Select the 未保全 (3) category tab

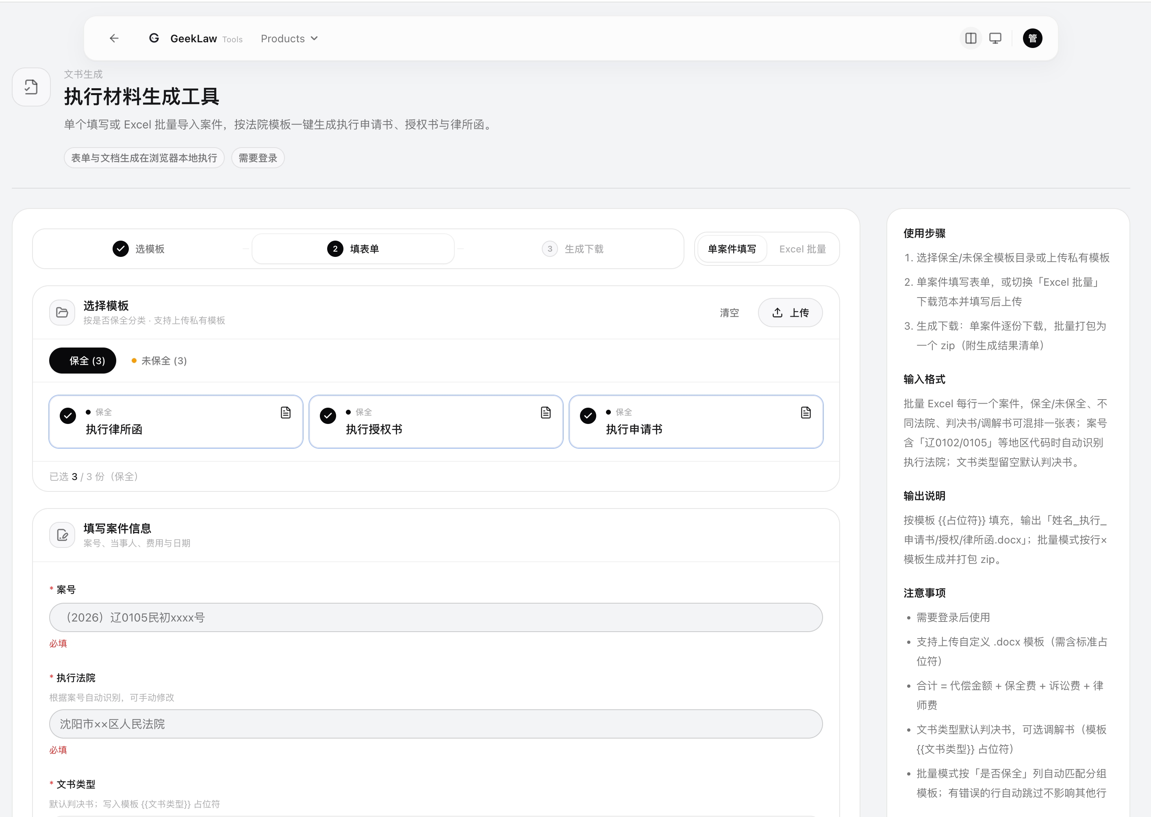(x=159, y=360)
